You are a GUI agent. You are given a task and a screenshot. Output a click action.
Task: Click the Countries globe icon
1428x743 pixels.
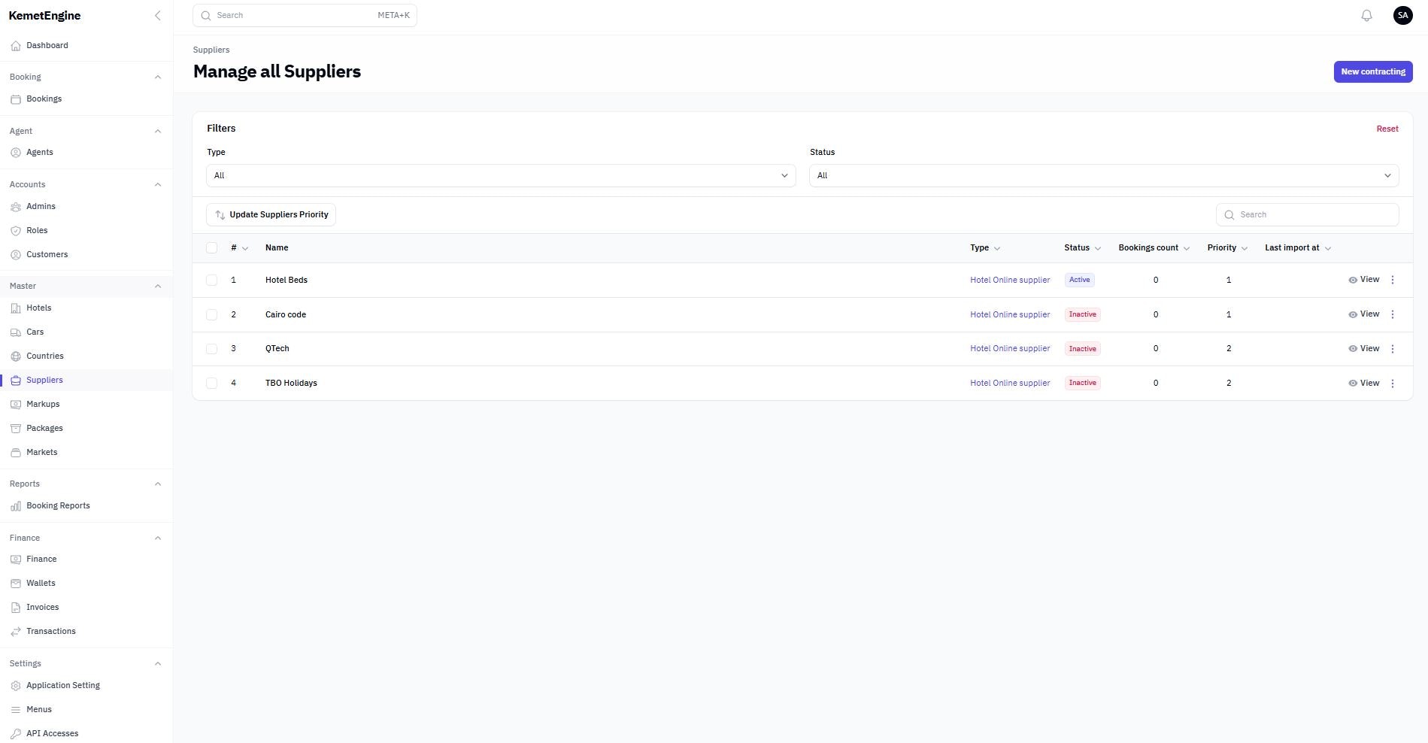16,356
